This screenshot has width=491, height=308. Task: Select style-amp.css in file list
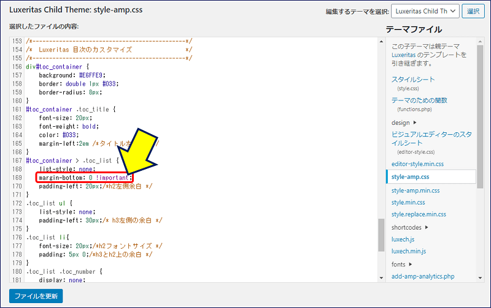click(x=431, y=177)
